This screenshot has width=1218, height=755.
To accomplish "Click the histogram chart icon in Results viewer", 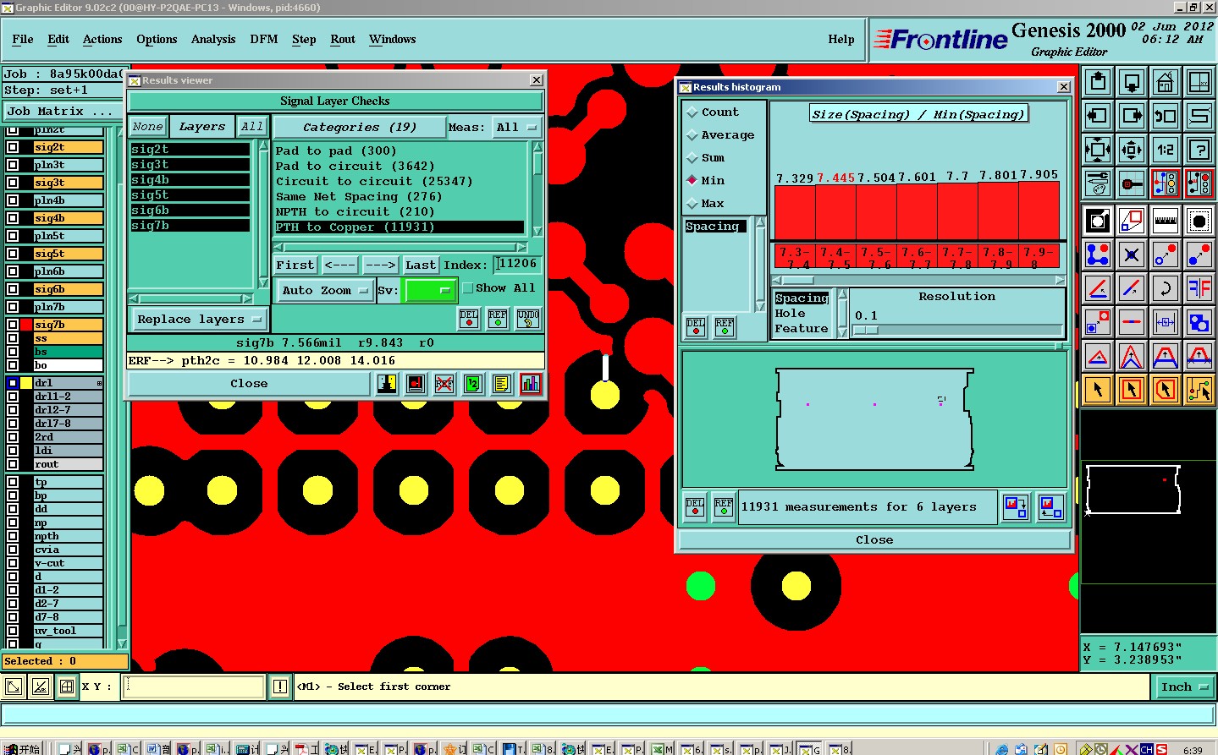I will pos(531,384).
